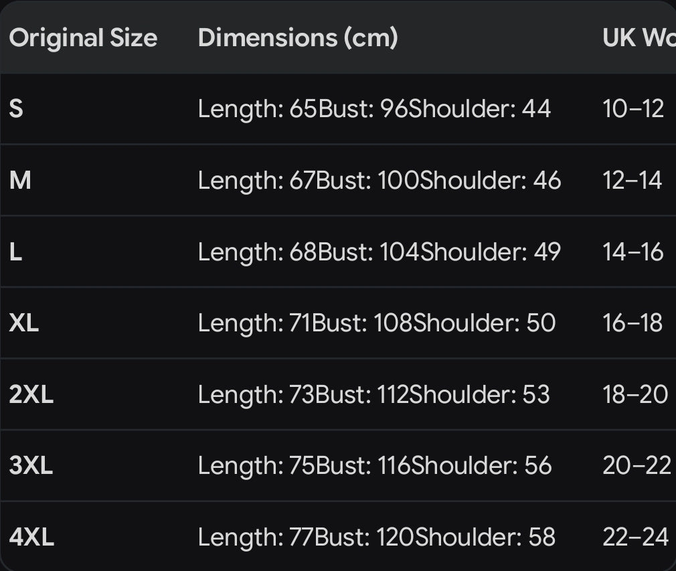Click the UK size 22–24 cell
676x571 pixels.
[635, 537]
